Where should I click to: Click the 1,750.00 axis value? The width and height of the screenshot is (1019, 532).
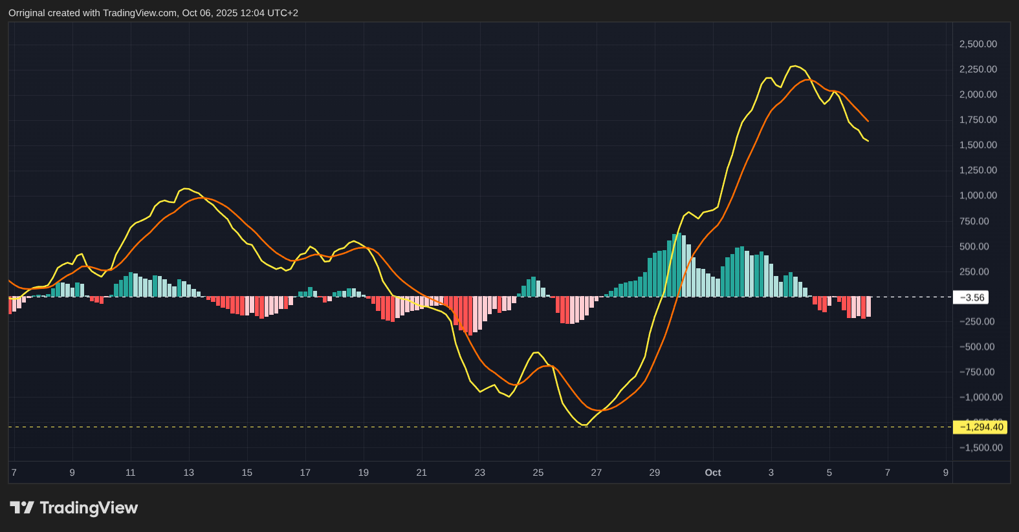coord(978,120)
